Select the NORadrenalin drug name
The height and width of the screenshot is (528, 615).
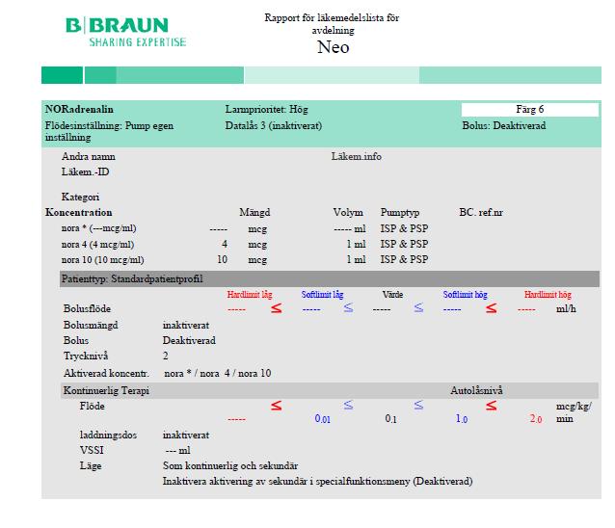(79, 110)
